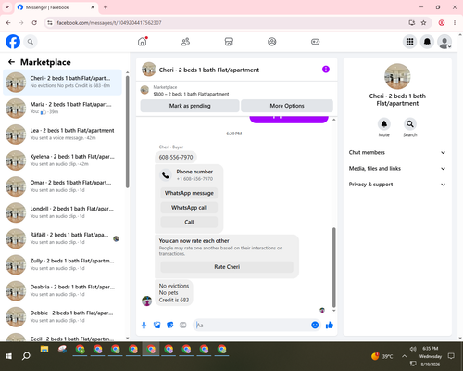This screenshot has height=371, width=463.
Task: Open the volume control in system tray
Action: 413,349
